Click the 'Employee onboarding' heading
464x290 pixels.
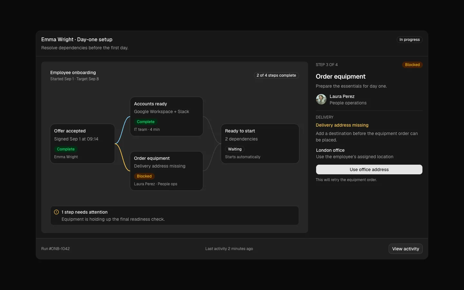click(x=73, y=72)
